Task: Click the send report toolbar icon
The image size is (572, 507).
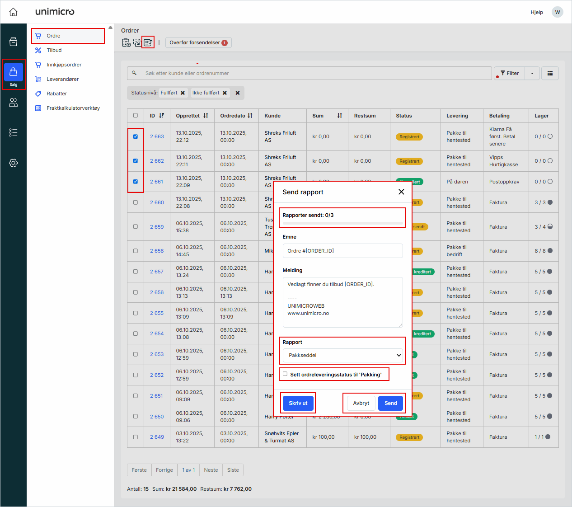Action: [148, 42]
